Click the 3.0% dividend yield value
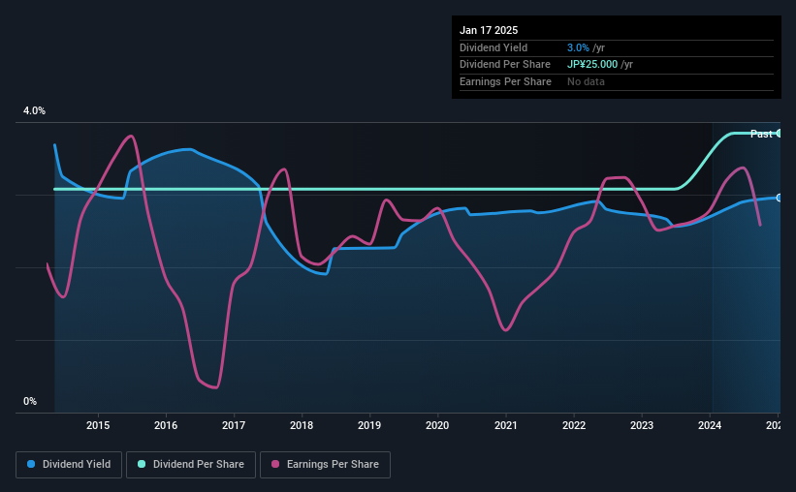The height and width of the screenshot is (492, 796). point(578,47)
